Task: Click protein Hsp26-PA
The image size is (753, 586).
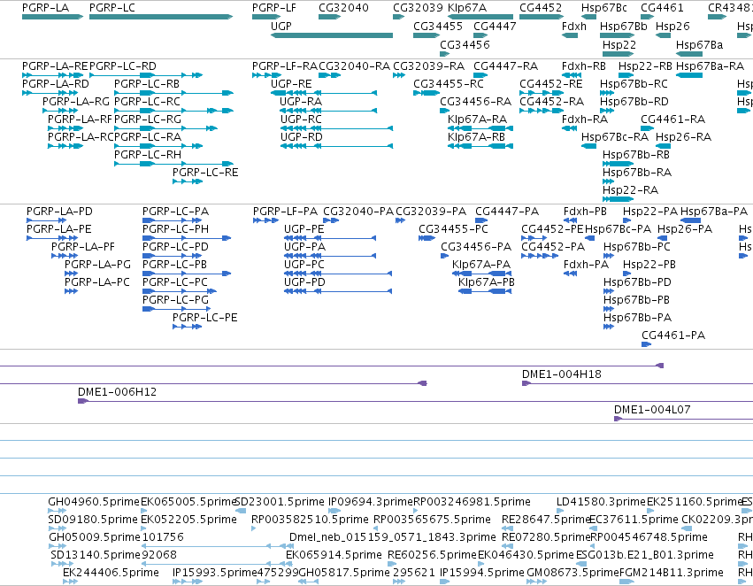Action: click(x=662, y=238)
